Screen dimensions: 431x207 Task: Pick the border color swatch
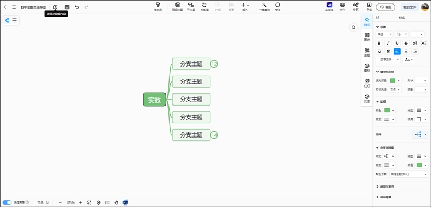[387, 110]
